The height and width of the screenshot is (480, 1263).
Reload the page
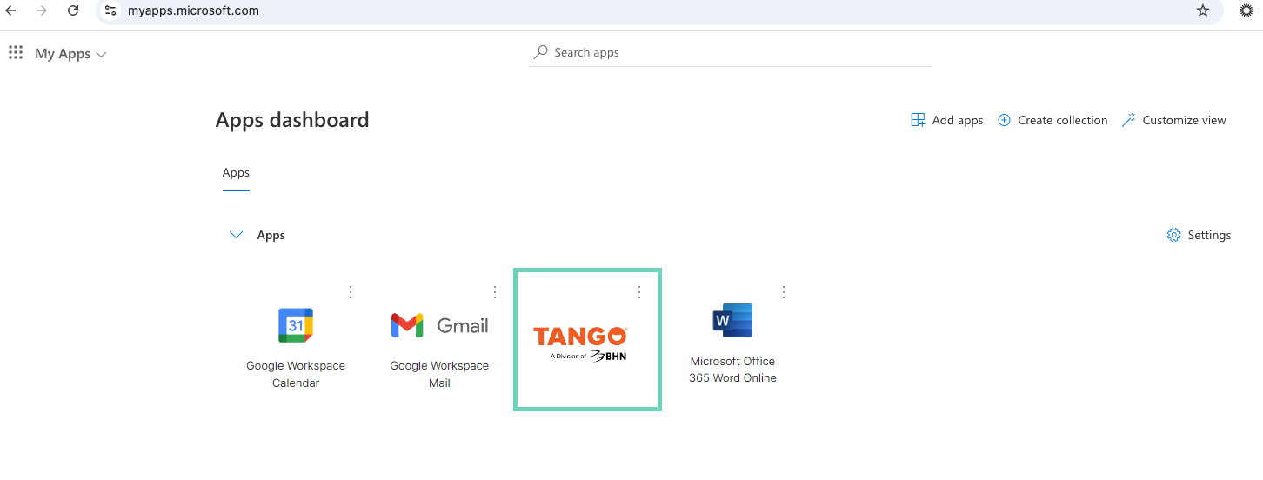[73, 10]
